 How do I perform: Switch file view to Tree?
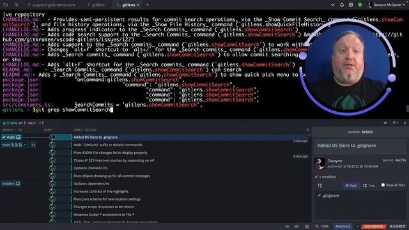369,186
